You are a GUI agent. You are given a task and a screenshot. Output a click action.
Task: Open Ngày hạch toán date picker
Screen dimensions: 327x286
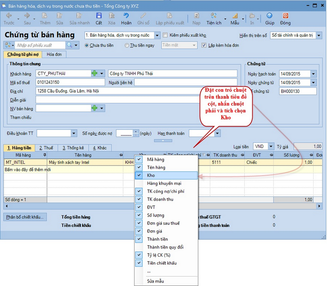[313, 74]
